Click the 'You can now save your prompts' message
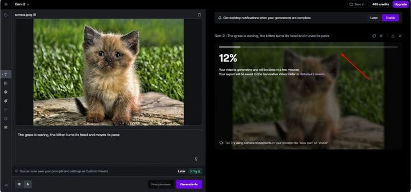The image size is (411, 192). tap(64, 171)
